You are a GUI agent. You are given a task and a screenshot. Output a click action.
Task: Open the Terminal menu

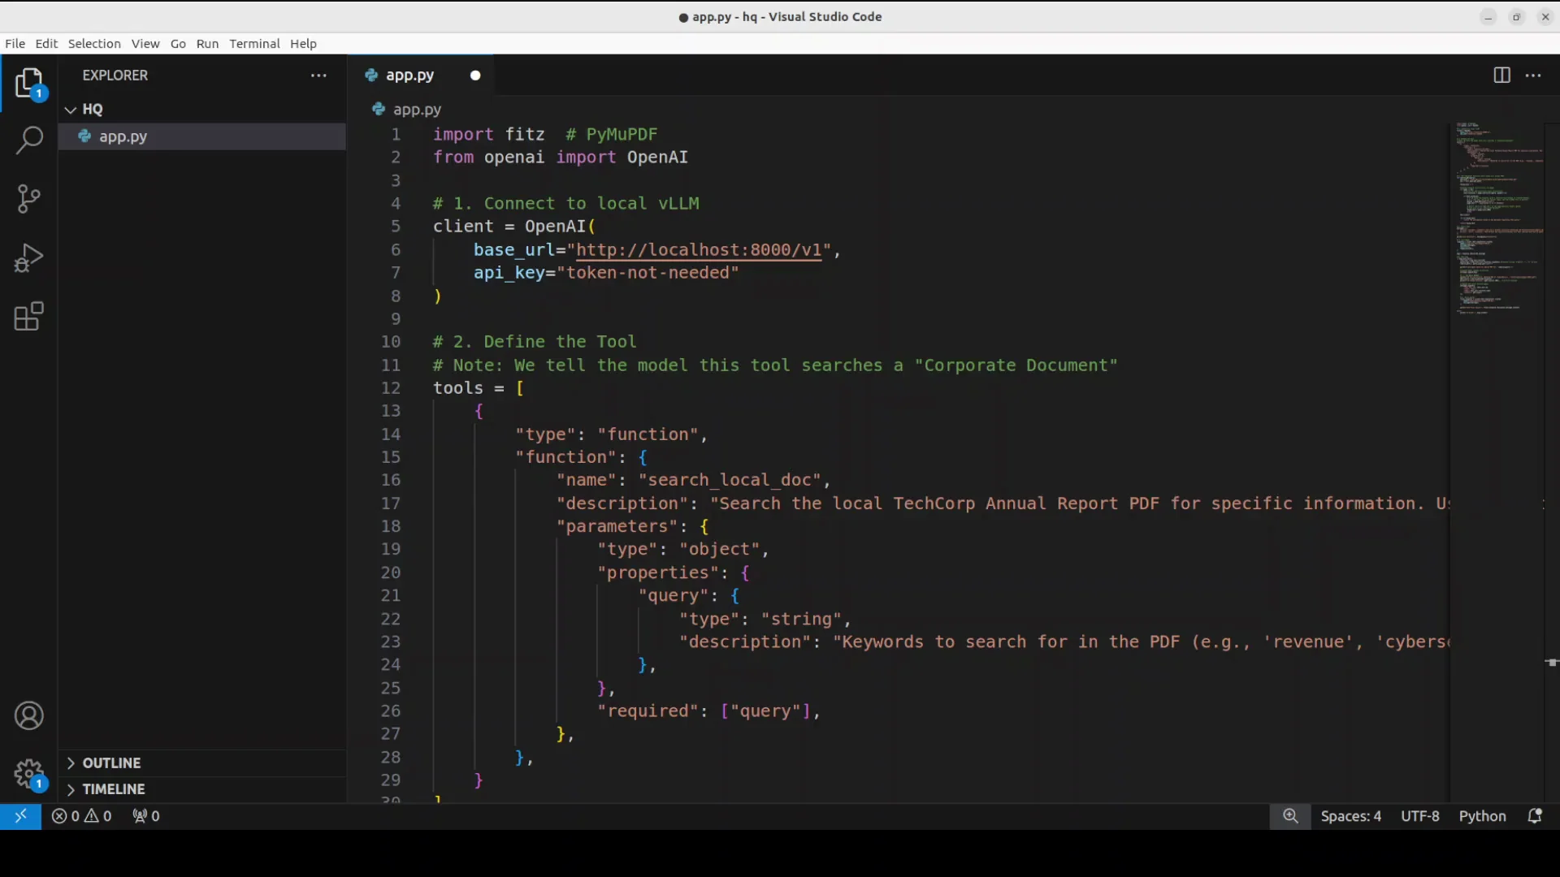click(253, 44)
